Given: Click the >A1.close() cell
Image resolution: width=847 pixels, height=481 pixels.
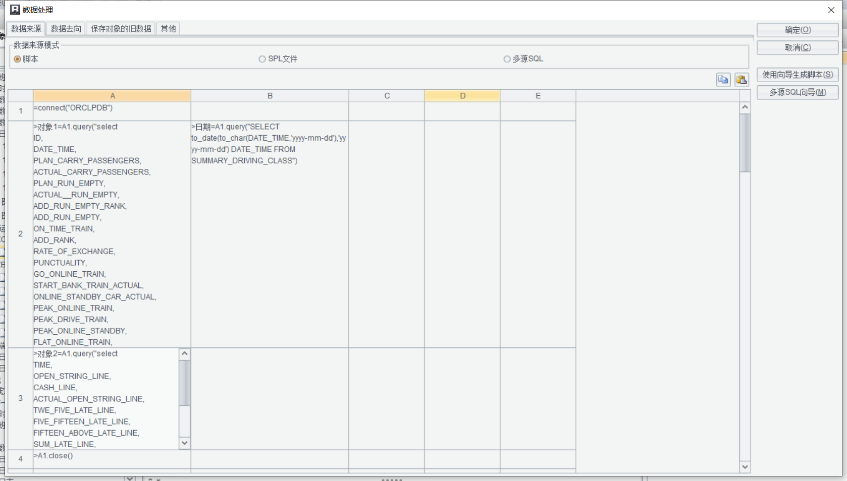Looking at the screenshot, I should [112, 459].
